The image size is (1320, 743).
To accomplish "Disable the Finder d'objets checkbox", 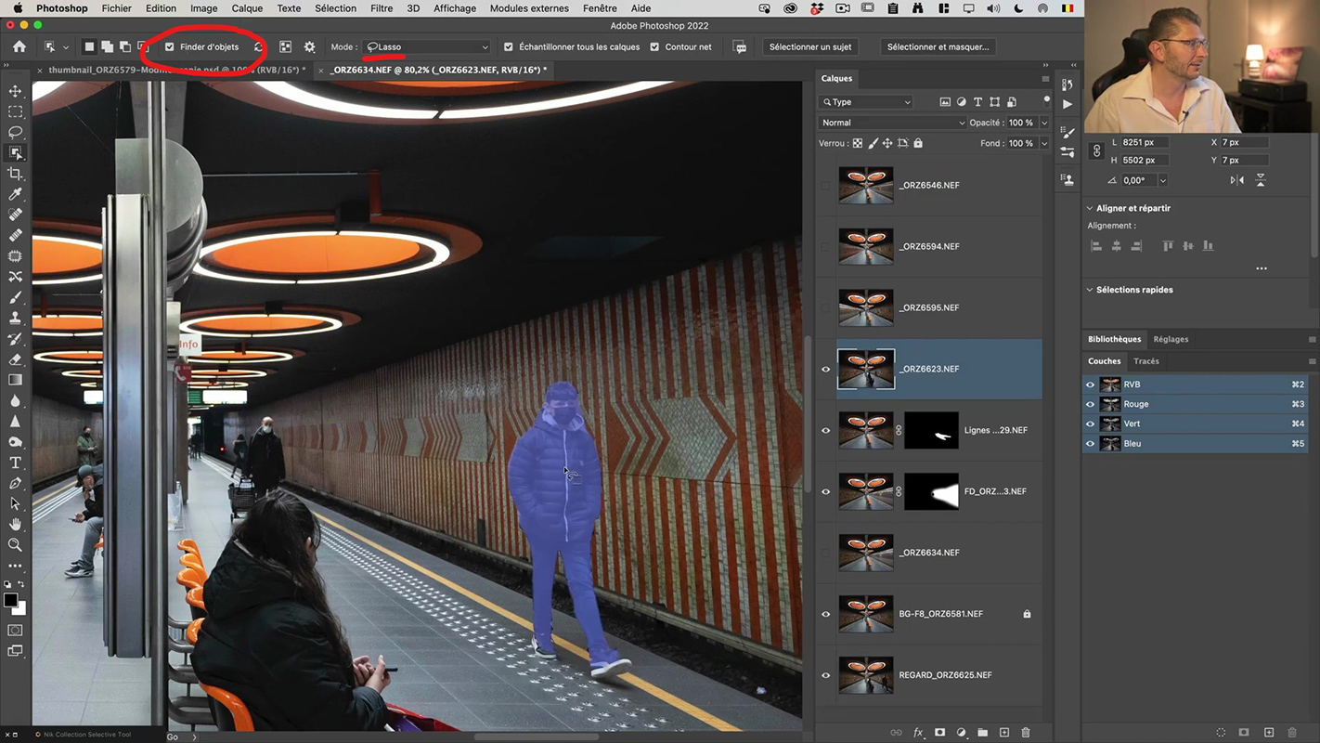I will [170, 46].
